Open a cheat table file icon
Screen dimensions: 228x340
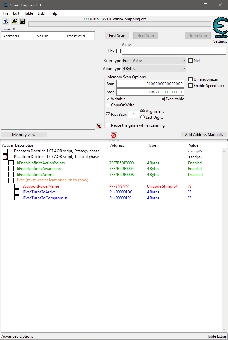click(14, 21)
